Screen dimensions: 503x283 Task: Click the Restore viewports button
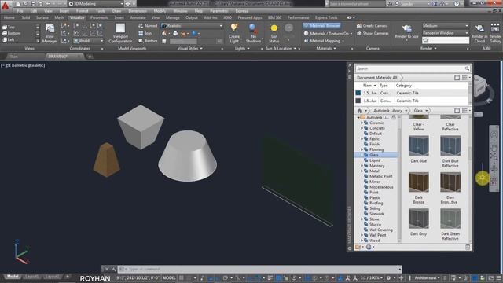(x=148, y=41)
